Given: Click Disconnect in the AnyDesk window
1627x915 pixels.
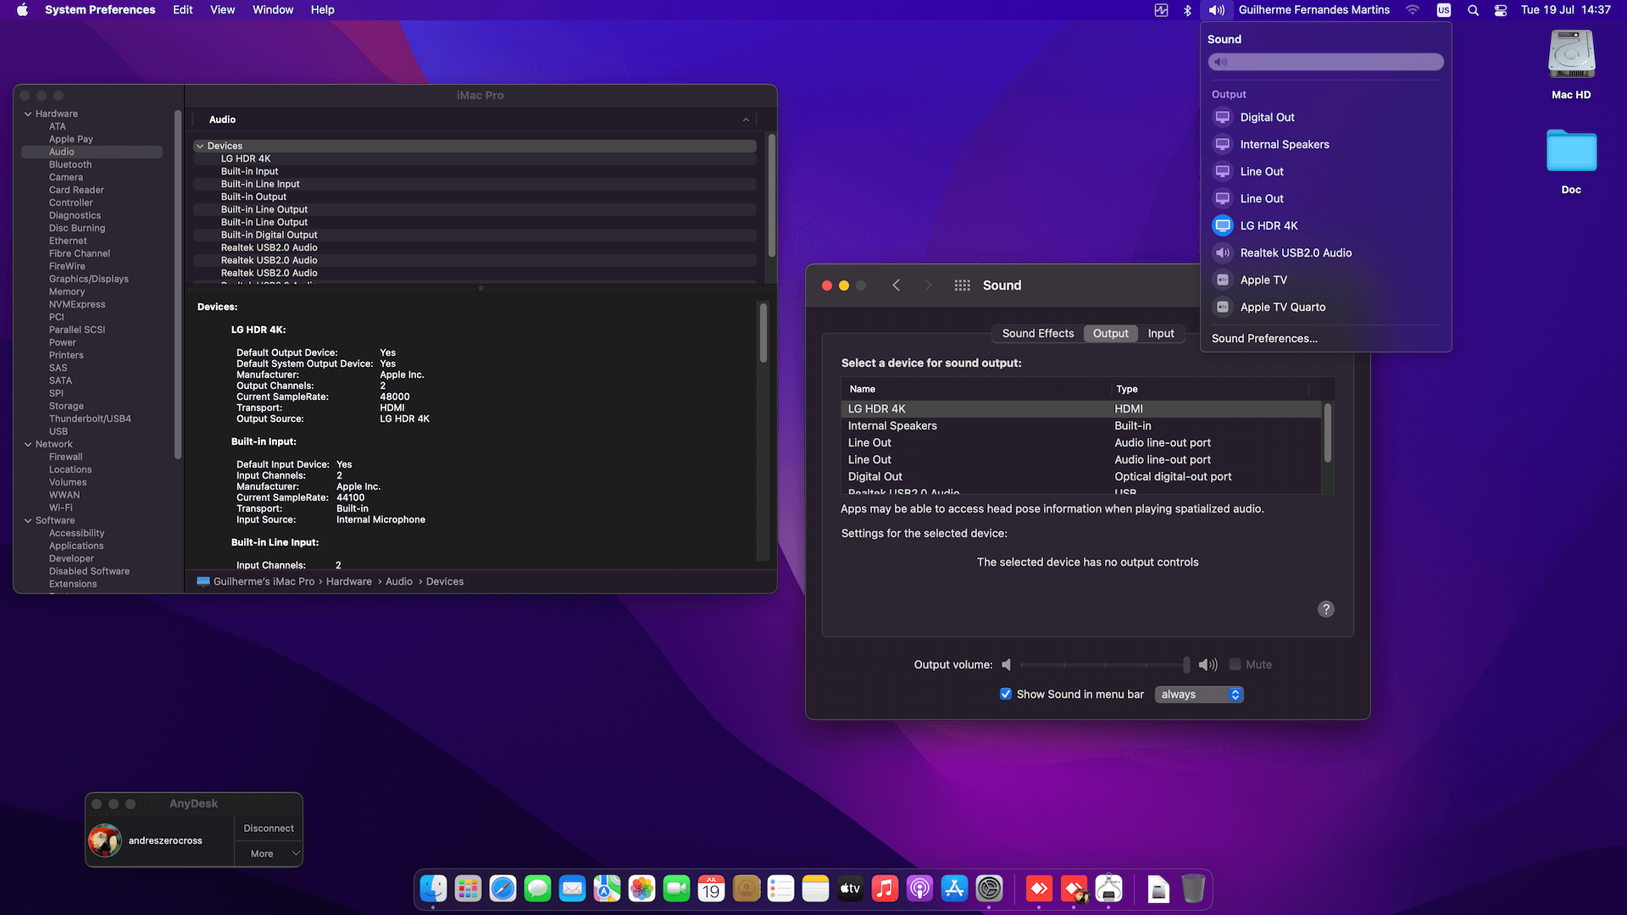Looking at the screenshot, I should (268, 829).
